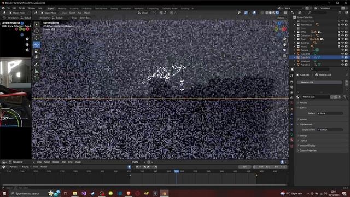Jump to timeline end button
Viewport: 350px width, 197px height.
(155, 167)
